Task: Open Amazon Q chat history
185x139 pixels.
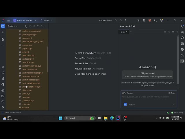Action: 169,32
